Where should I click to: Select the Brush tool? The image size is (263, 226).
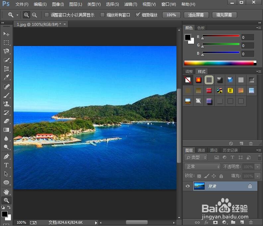click(6, 95)
